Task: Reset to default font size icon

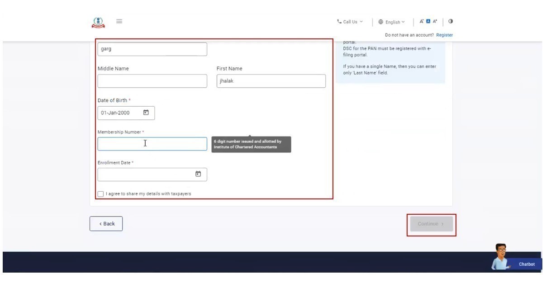Action: (x=428, y=22)
